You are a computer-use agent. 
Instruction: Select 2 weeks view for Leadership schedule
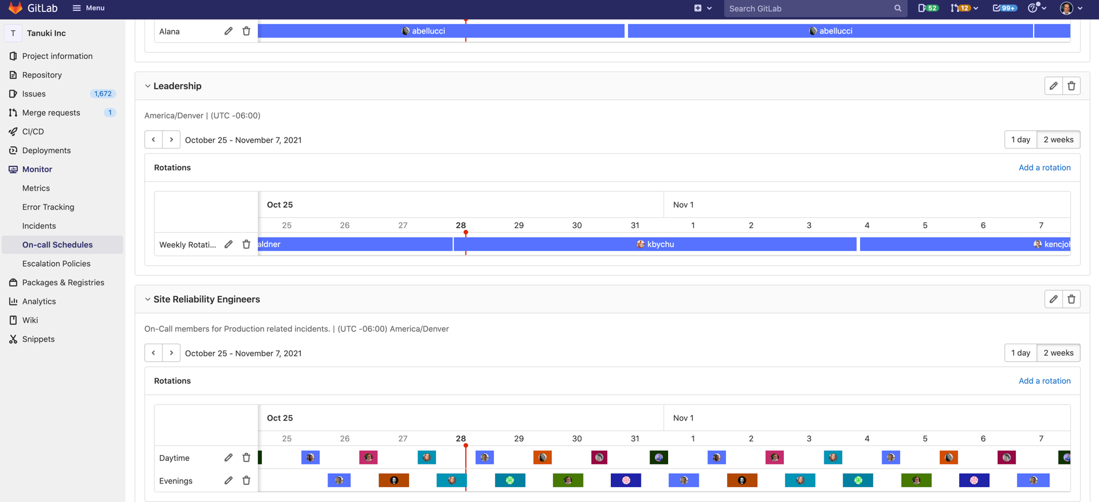click(1058, 140)
